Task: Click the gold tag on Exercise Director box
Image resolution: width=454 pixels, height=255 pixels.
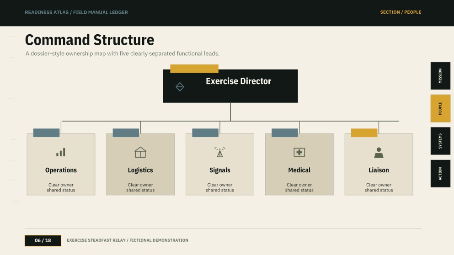Action: pyautogui.click(x=194, y=69)
